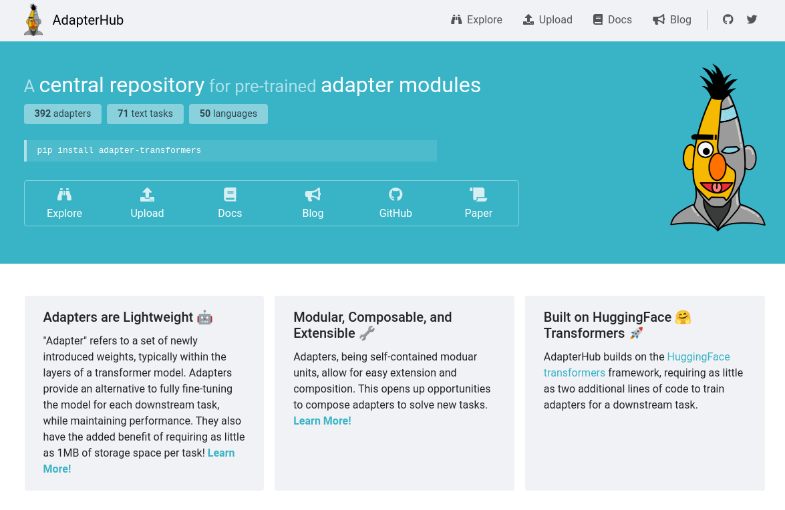Click the robot emoji after Adapters are Lightweight
This screenshot has height=510, width=785.
click(x=204, y=318)
